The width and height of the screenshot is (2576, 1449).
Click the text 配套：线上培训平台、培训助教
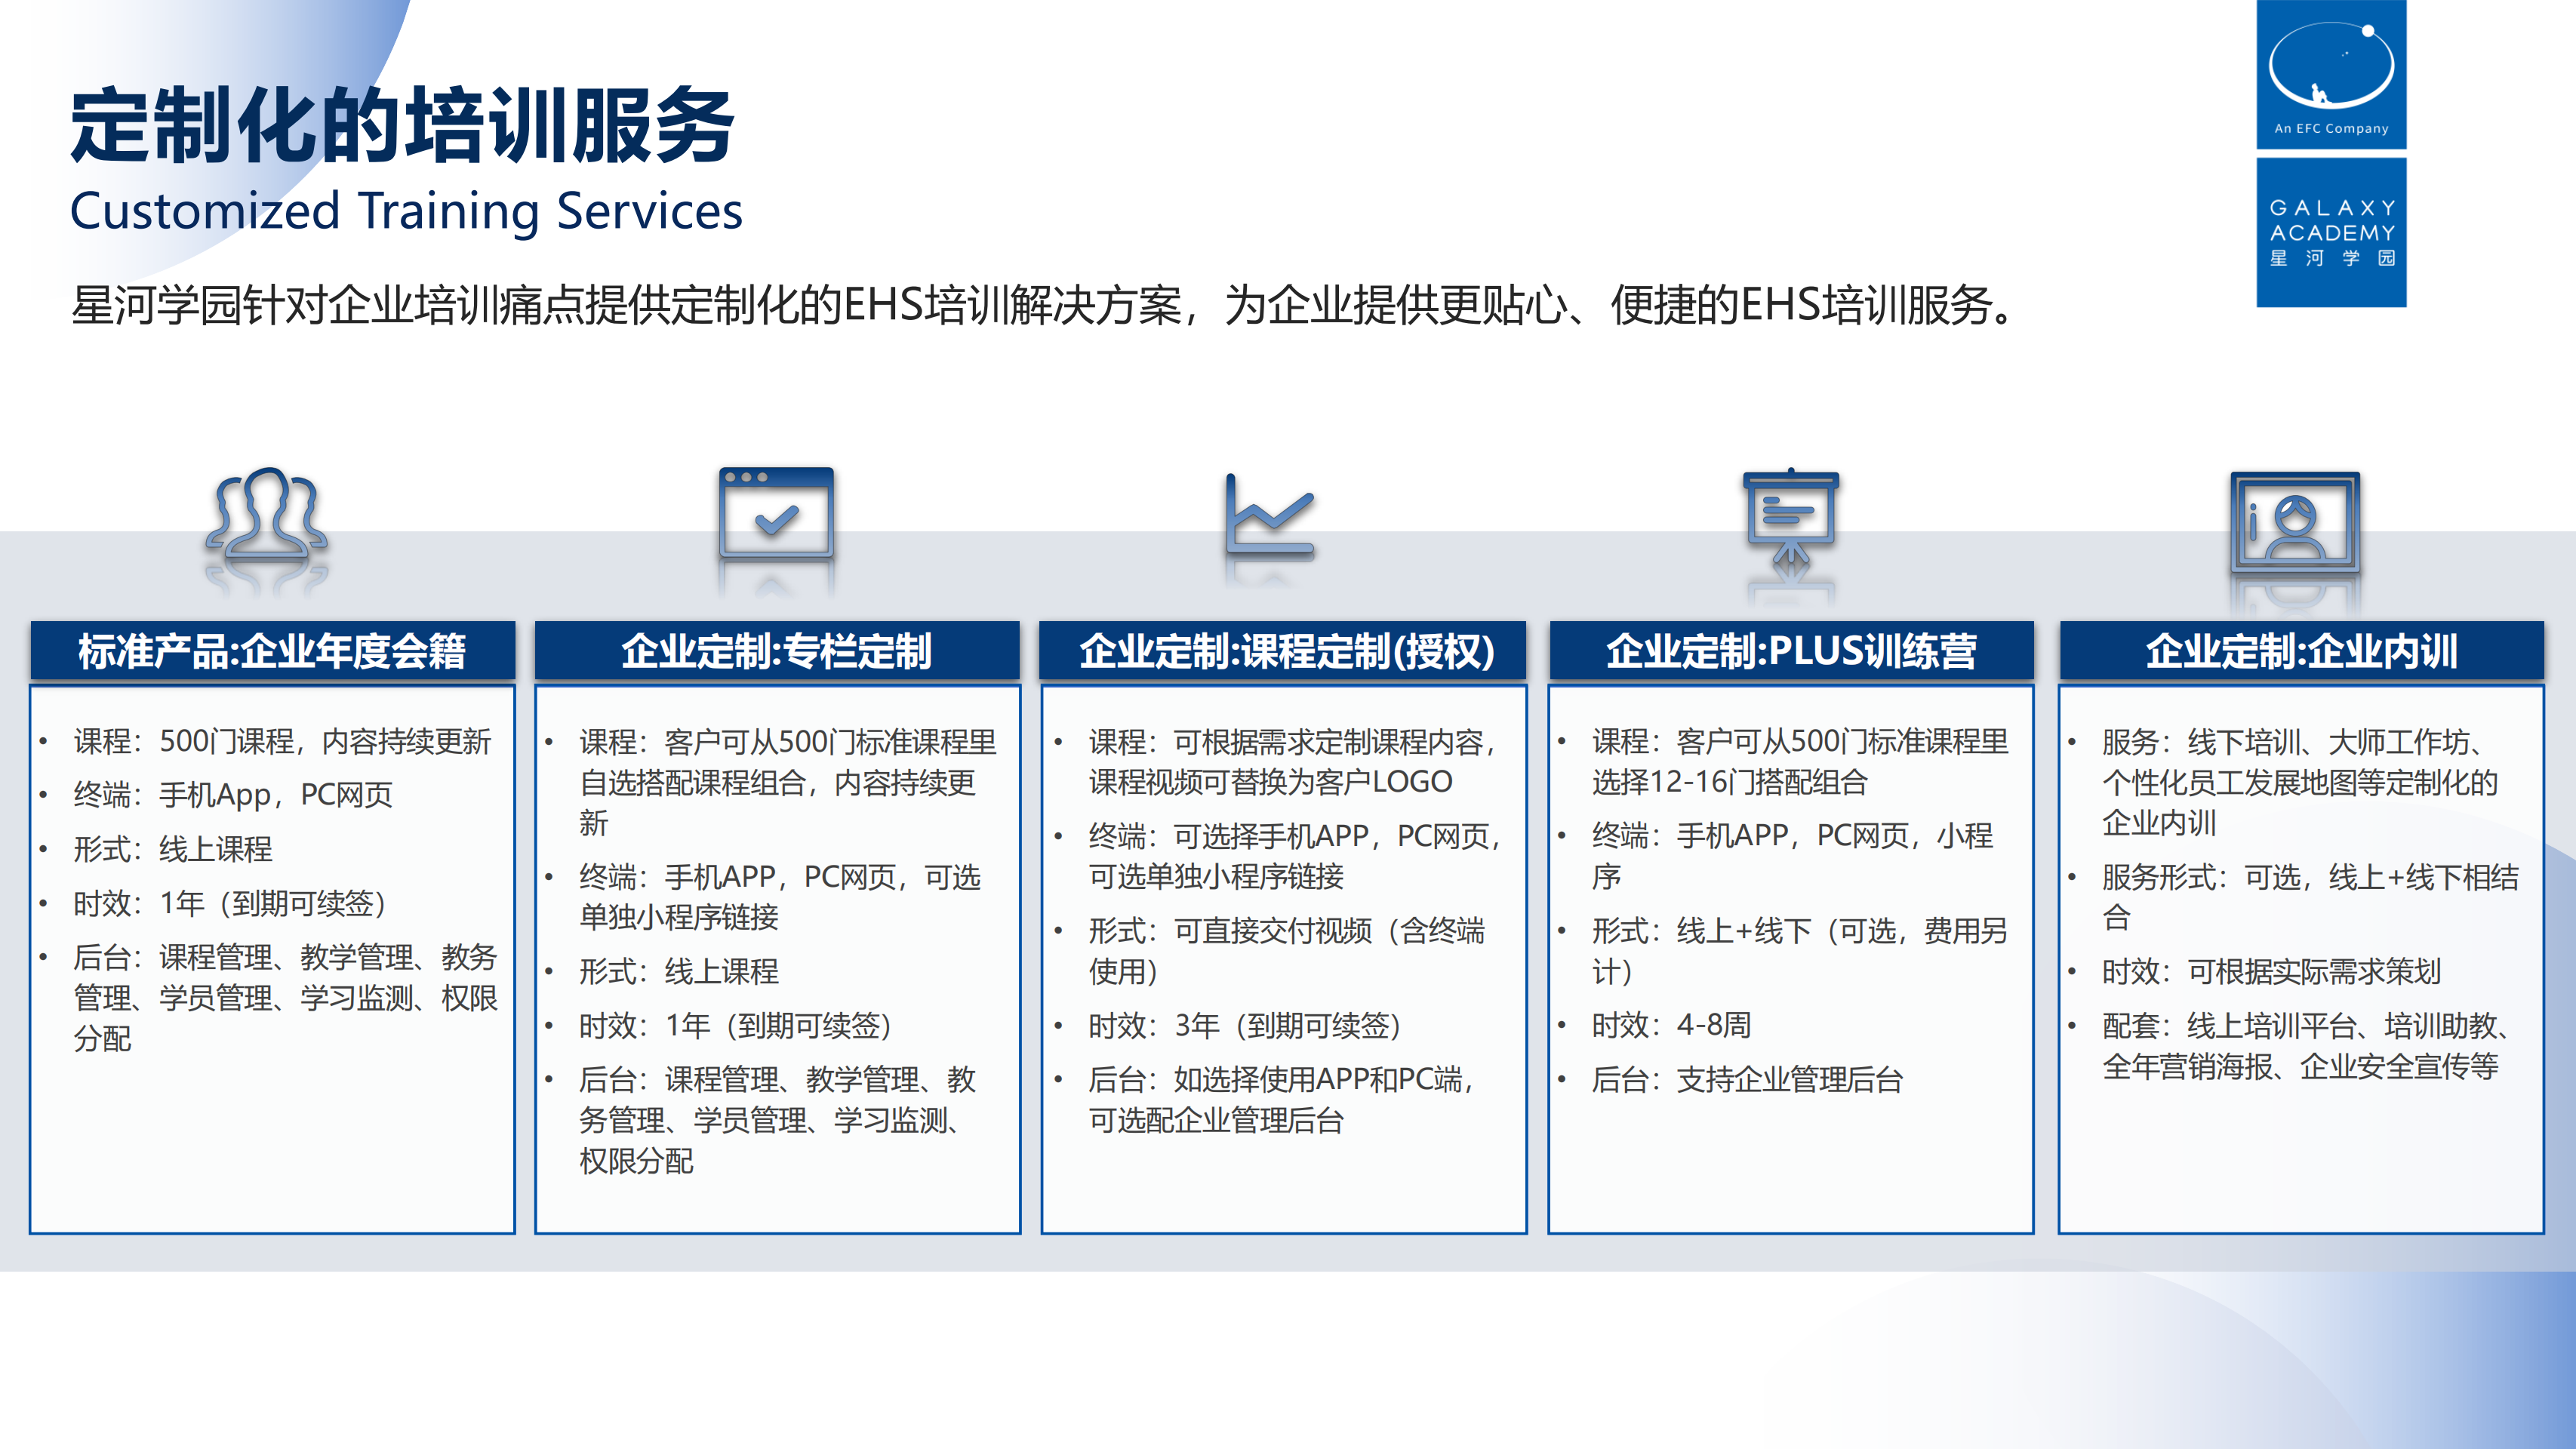(x=2305, y=1046)
